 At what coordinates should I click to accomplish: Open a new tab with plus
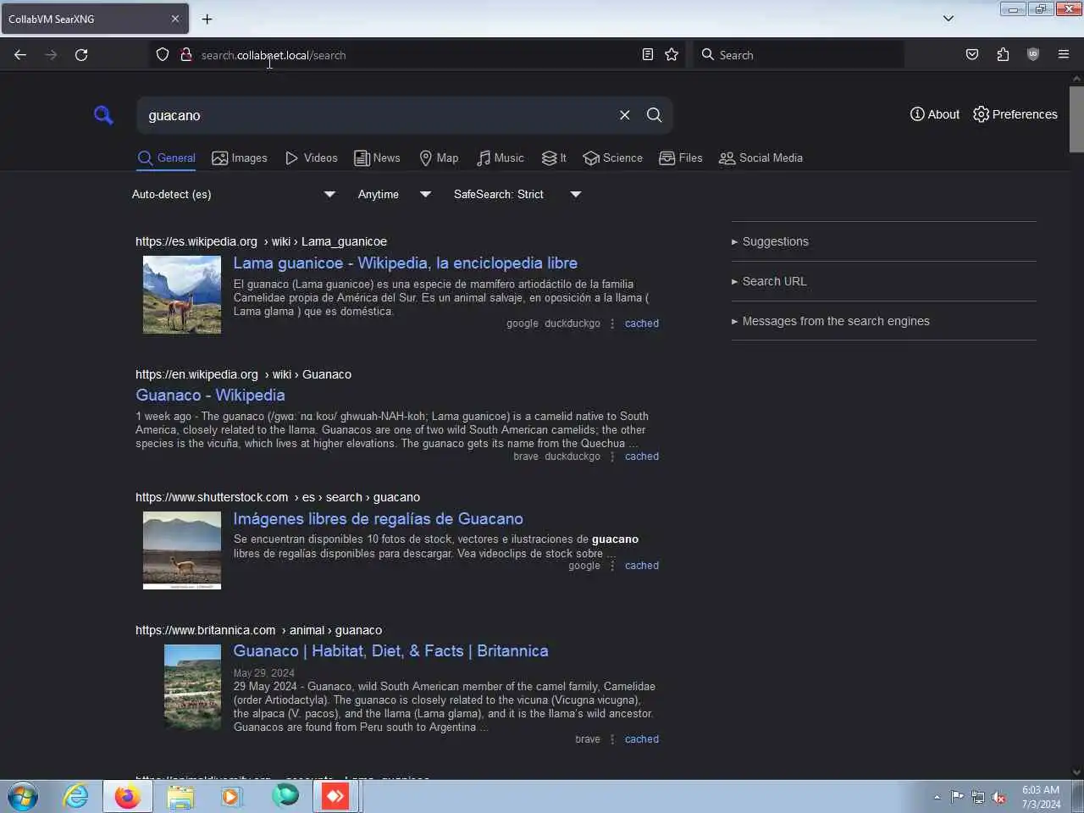tap(207, 19)
